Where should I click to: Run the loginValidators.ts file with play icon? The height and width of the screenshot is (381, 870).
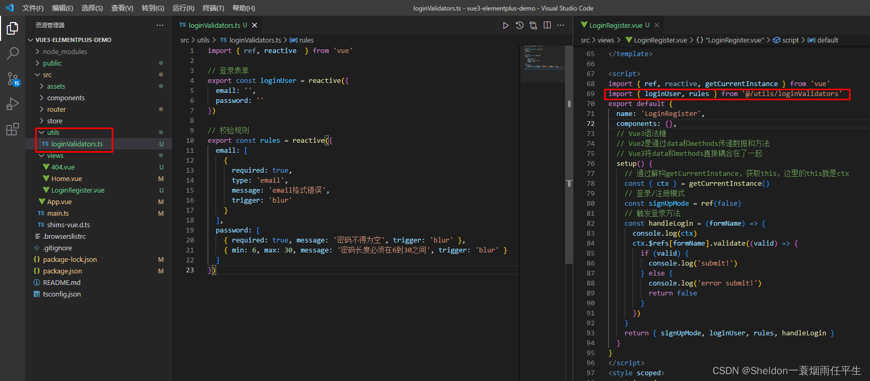[506, 25]
